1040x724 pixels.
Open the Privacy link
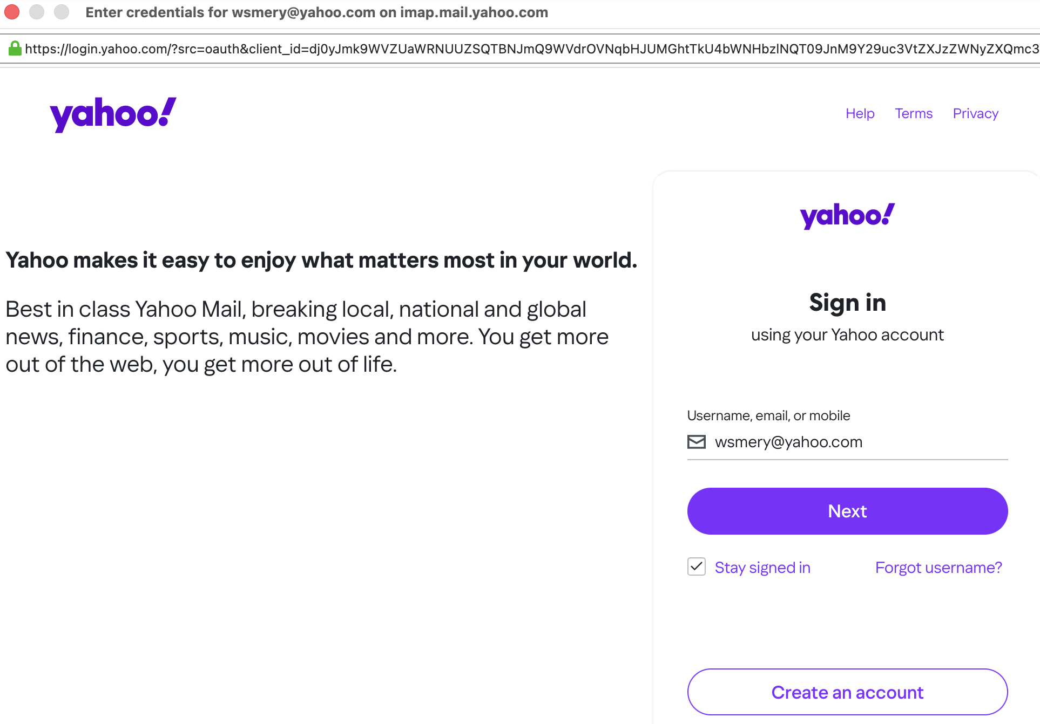[x=975, y=113]
